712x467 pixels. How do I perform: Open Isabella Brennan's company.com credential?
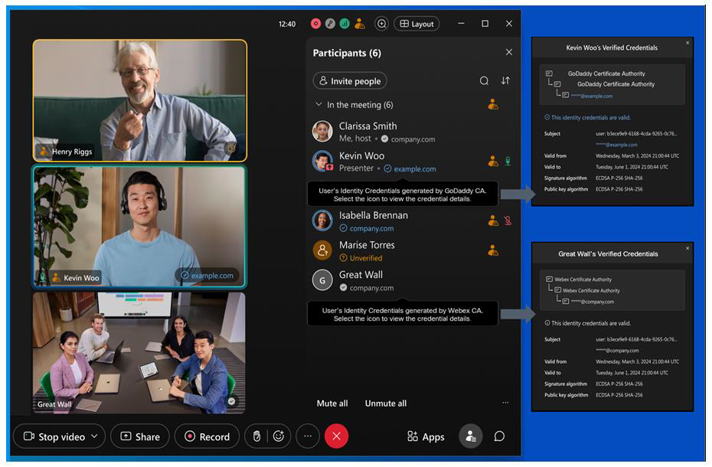(x=367, y=228)
